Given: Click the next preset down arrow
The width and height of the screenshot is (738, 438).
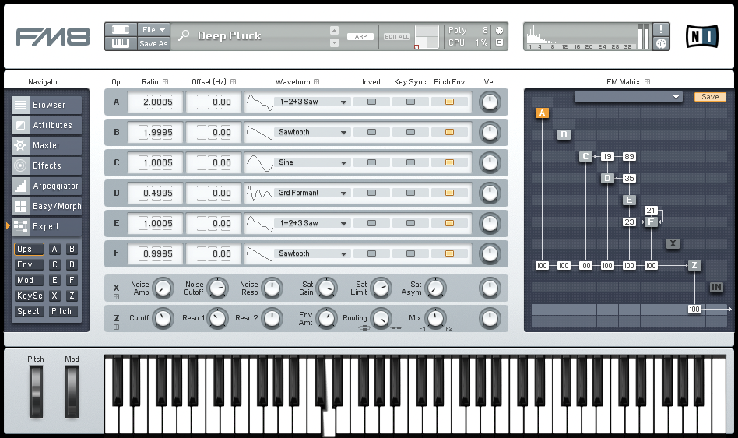Looking at the screenshot, I should [334, 43].
